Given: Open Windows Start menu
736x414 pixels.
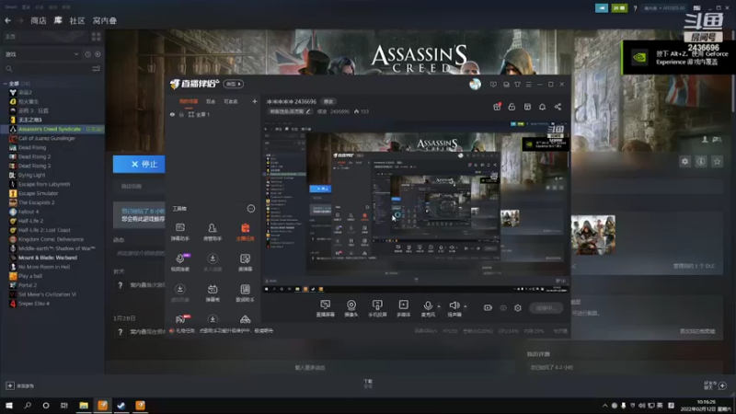Looking at the screenshot, I should pyautogui.click(x=9, y=405).
